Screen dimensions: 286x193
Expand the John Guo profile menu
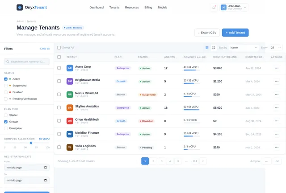pyautogui.click(x=235, y=7)
